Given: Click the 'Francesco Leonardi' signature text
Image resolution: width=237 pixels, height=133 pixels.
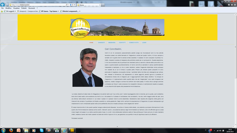Looking at the screenshot, I should pos(77,118).
